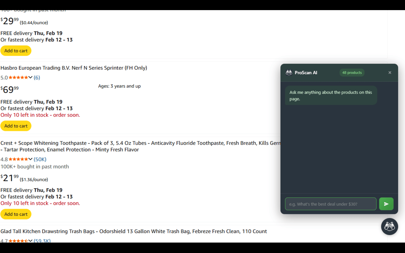Click "Ask me anything about the products" message

click(331, 96)
